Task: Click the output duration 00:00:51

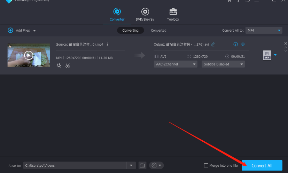Action: coord(238,57)
